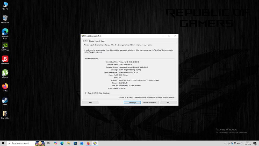Click the DxDiag 10.00.19041.5794 version line
The height and width of the screenshot is (146, 259).
click(x=147, y=98)
